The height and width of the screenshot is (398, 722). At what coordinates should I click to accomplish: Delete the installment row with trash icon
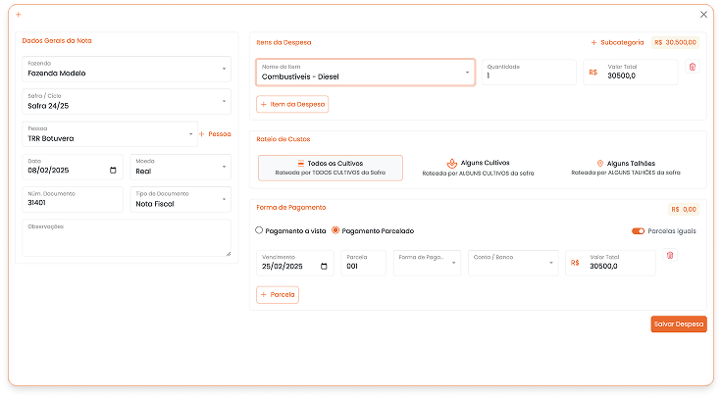(x=670, y=256)
